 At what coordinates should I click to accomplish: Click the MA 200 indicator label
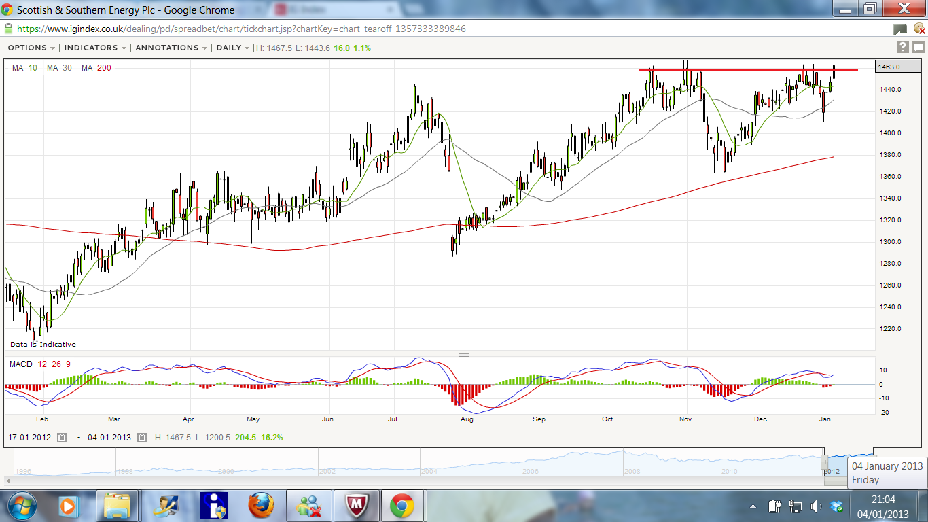click(96, 67)
